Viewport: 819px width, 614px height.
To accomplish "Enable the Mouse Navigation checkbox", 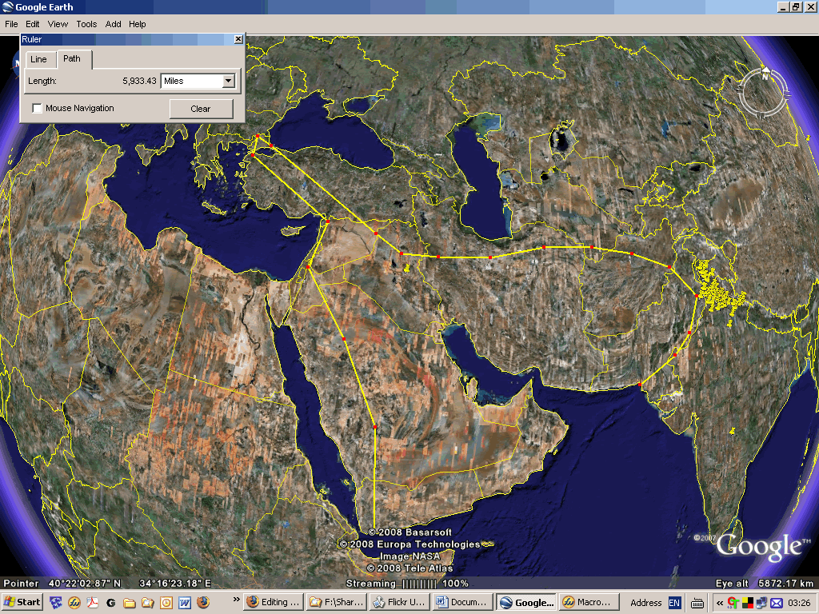I will [x=37, y=108].
